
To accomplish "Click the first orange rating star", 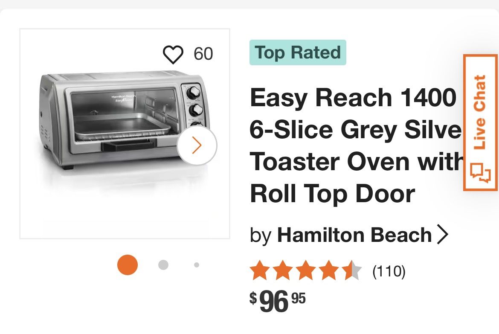I will pyautogui.click(x=259, y=271).
